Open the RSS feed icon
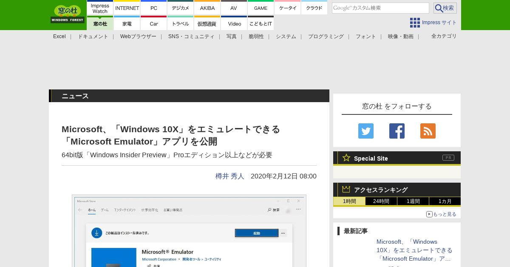510x267 pixels. [x=428, y=131]
